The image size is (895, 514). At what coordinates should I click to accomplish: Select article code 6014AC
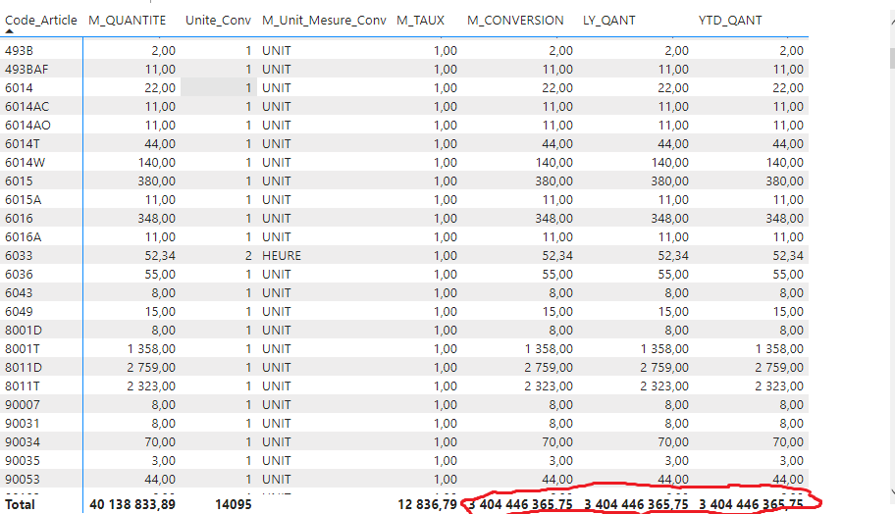click(26, 107)
